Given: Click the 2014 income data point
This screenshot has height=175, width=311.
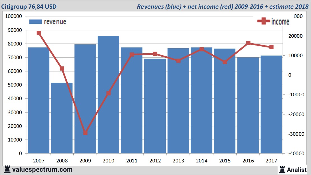Looking at the screenshot, I should coord(202,49).
